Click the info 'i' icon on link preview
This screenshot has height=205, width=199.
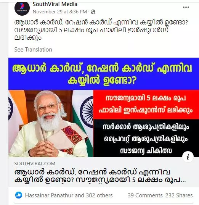pyautogui.click(x=188, y=157)
